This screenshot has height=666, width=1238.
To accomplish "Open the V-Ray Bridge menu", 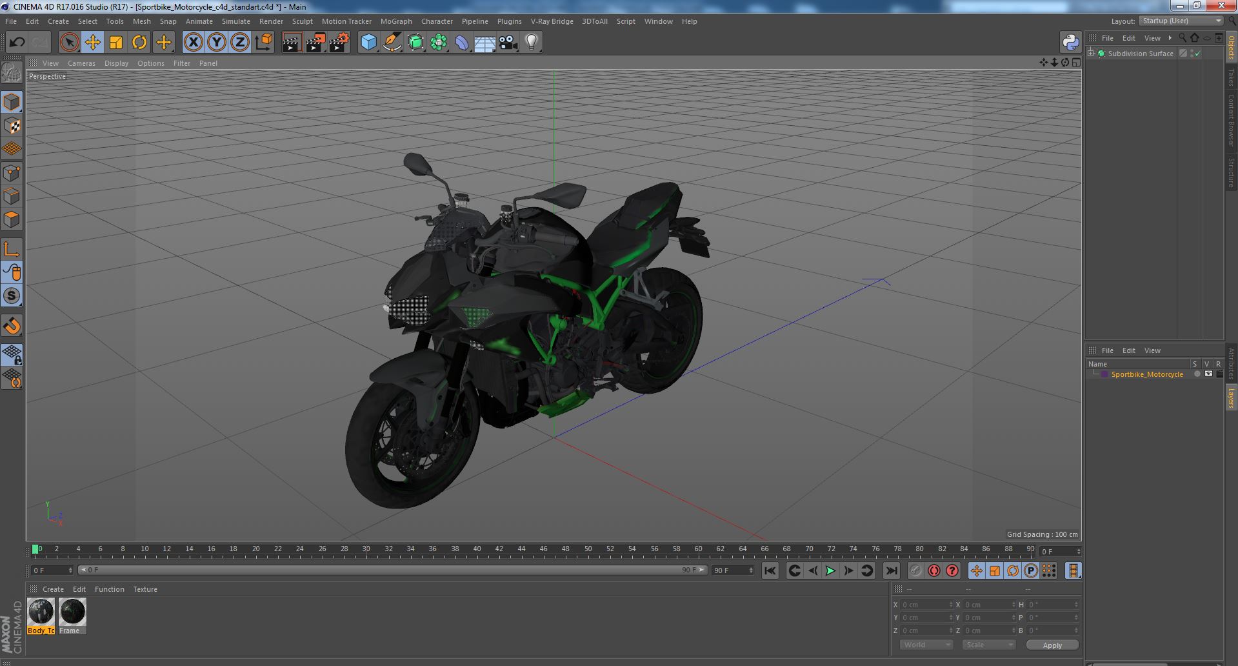I will tap(552, 21).
